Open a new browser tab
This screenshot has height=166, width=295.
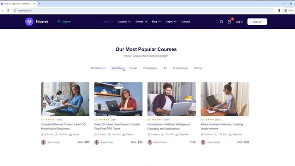coord(40,4)
